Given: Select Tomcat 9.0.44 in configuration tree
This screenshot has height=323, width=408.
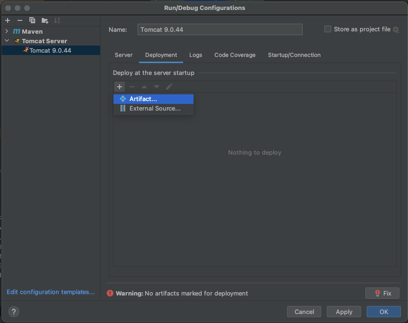Looking at the screenshot, I should coord(51,50).
